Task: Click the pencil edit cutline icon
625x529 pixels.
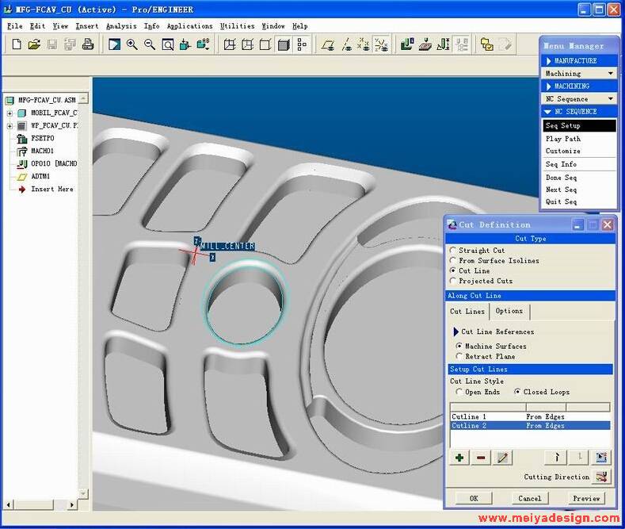Action: pos(502,458)
